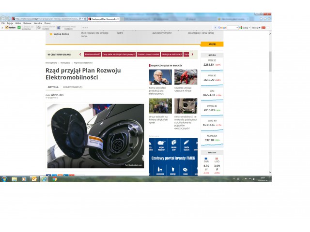Viewport: 310px width, 232px height.
Task: Open the Narzędzia menu
Action: click(x=38, y=23)
